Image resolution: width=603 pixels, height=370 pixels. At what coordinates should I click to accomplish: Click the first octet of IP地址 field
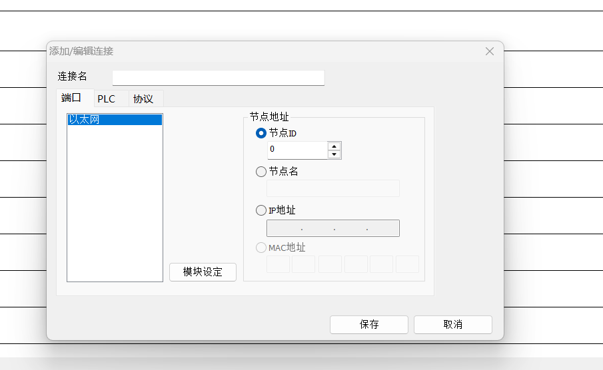point(285,228)
